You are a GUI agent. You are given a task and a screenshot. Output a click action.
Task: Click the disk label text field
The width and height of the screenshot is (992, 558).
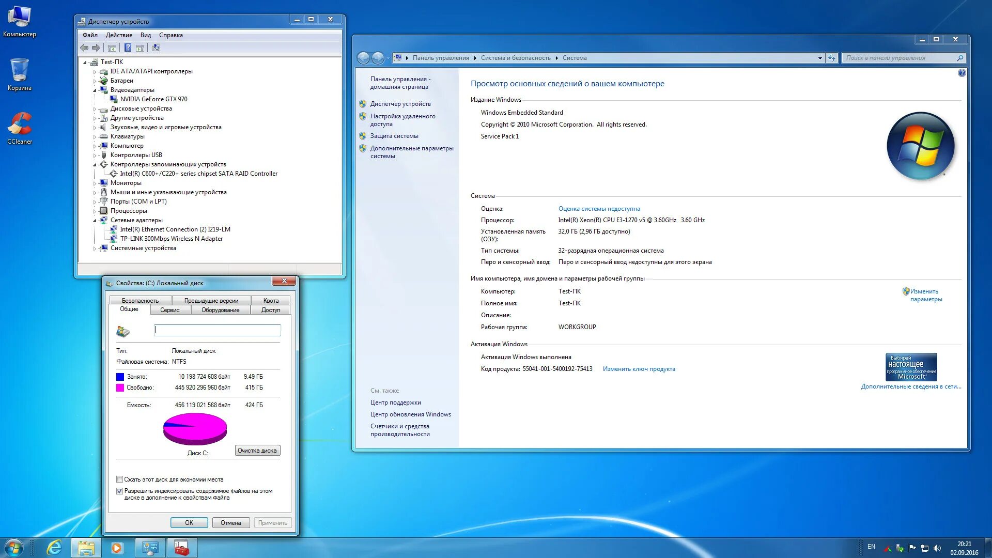pyautogui.click(x=218, y=330)
